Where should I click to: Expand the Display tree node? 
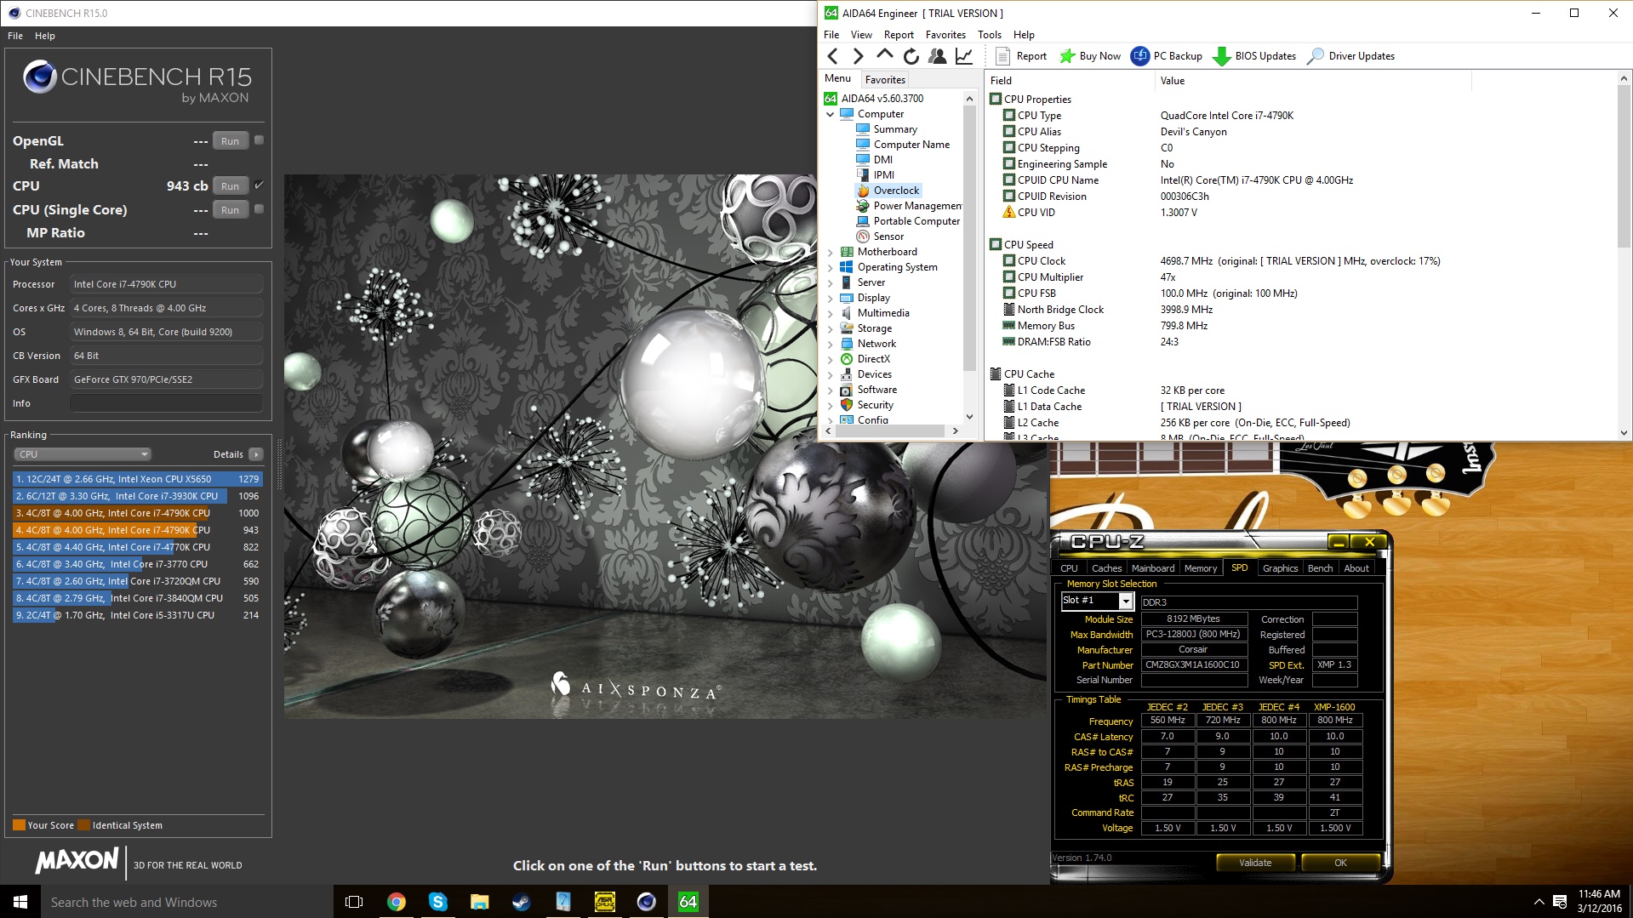pos(831,298)
